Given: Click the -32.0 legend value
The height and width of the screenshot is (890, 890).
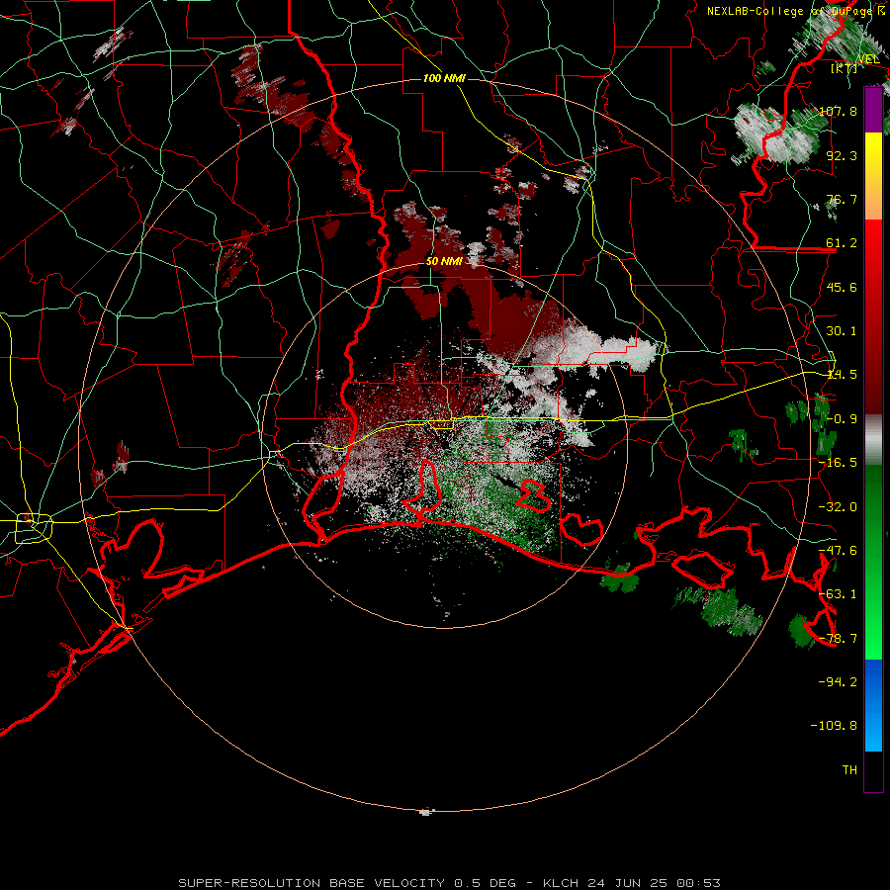Looking at the screenshot, I should click(838, 507).
